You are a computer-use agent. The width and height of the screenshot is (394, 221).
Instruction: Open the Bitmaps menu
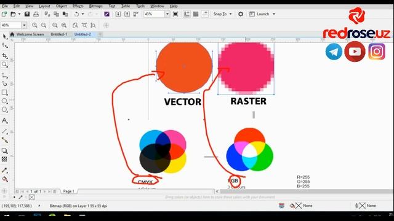coord(96,6)
